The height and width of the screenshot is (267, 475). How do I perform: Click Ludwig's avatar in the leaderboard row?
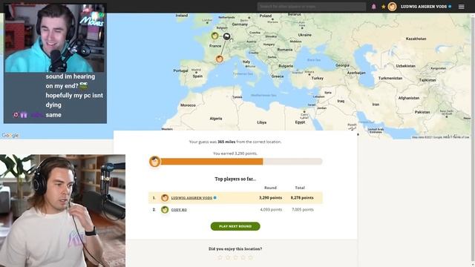point(165,198)
